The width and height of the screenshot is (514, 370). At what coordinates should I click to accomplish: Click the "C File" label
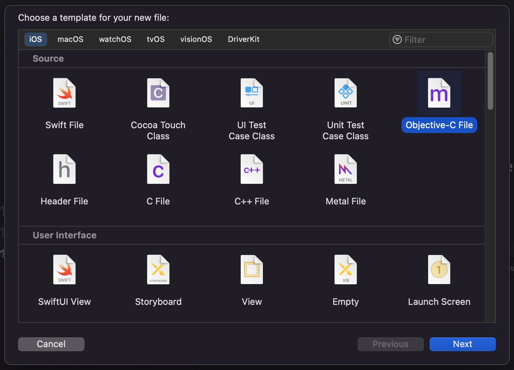tap(158, 201)
